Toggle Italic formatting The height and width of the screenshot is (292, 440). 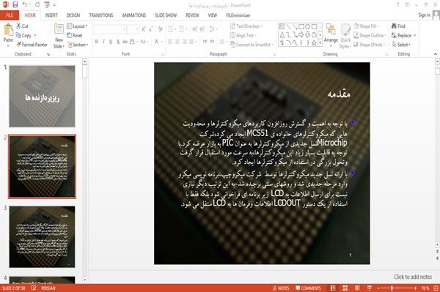[103, 42]
